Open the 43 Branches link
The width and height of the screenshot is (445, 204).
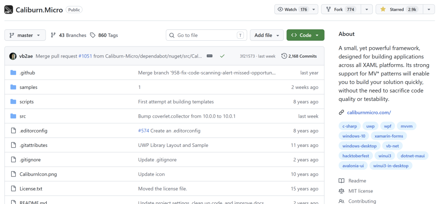[x=68, y=35]
